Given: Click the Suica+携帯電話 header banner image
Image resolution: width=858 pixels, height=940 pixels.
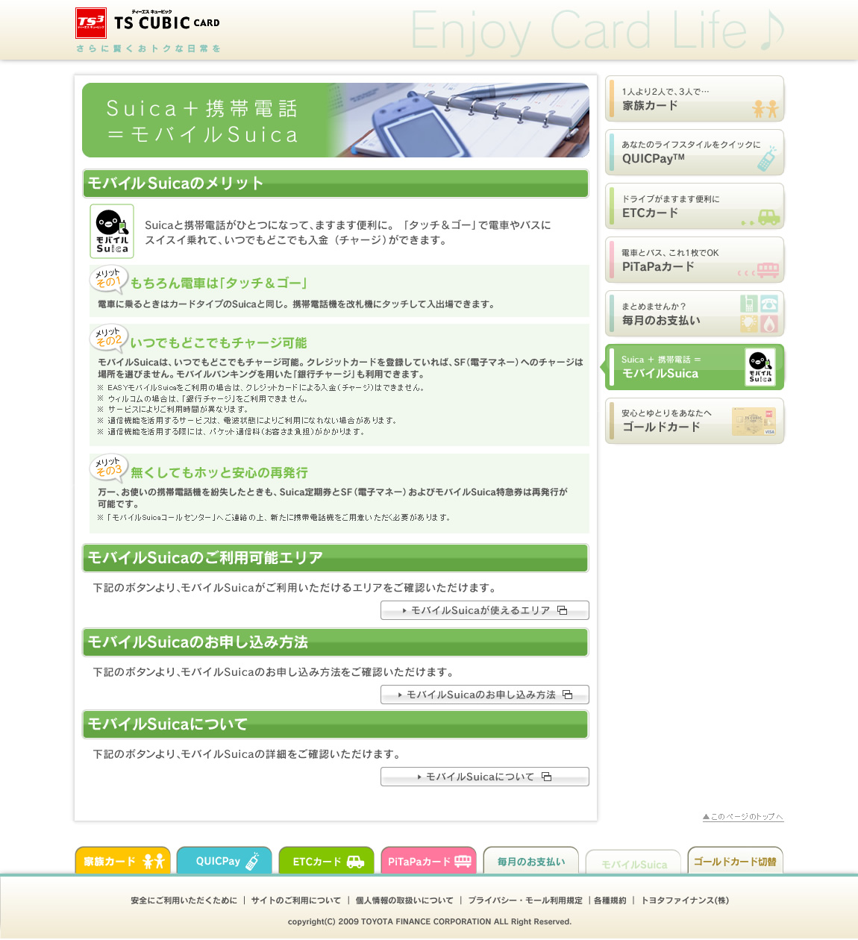Looking at the screenshot, I should [335, 120].
